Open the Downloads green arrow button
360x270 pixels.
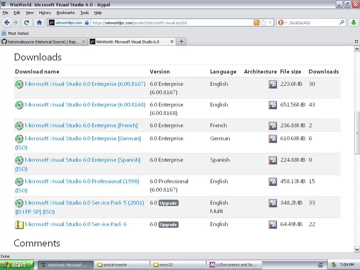[x=354, y=22]
